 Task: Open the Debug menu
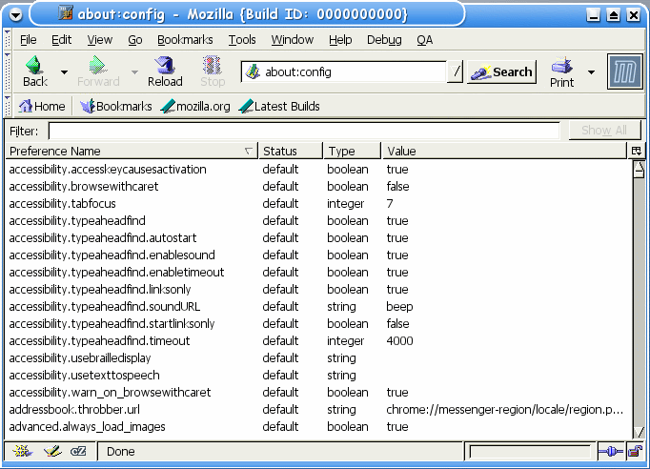click(x=384, y=40)
